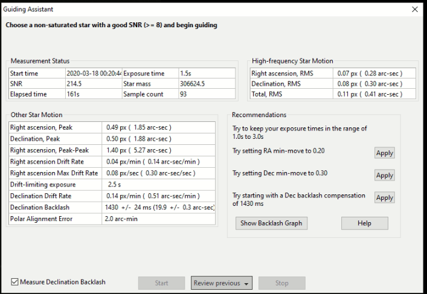Click the Star mass value cell
427x294 pixels.
tap(205, 84)
